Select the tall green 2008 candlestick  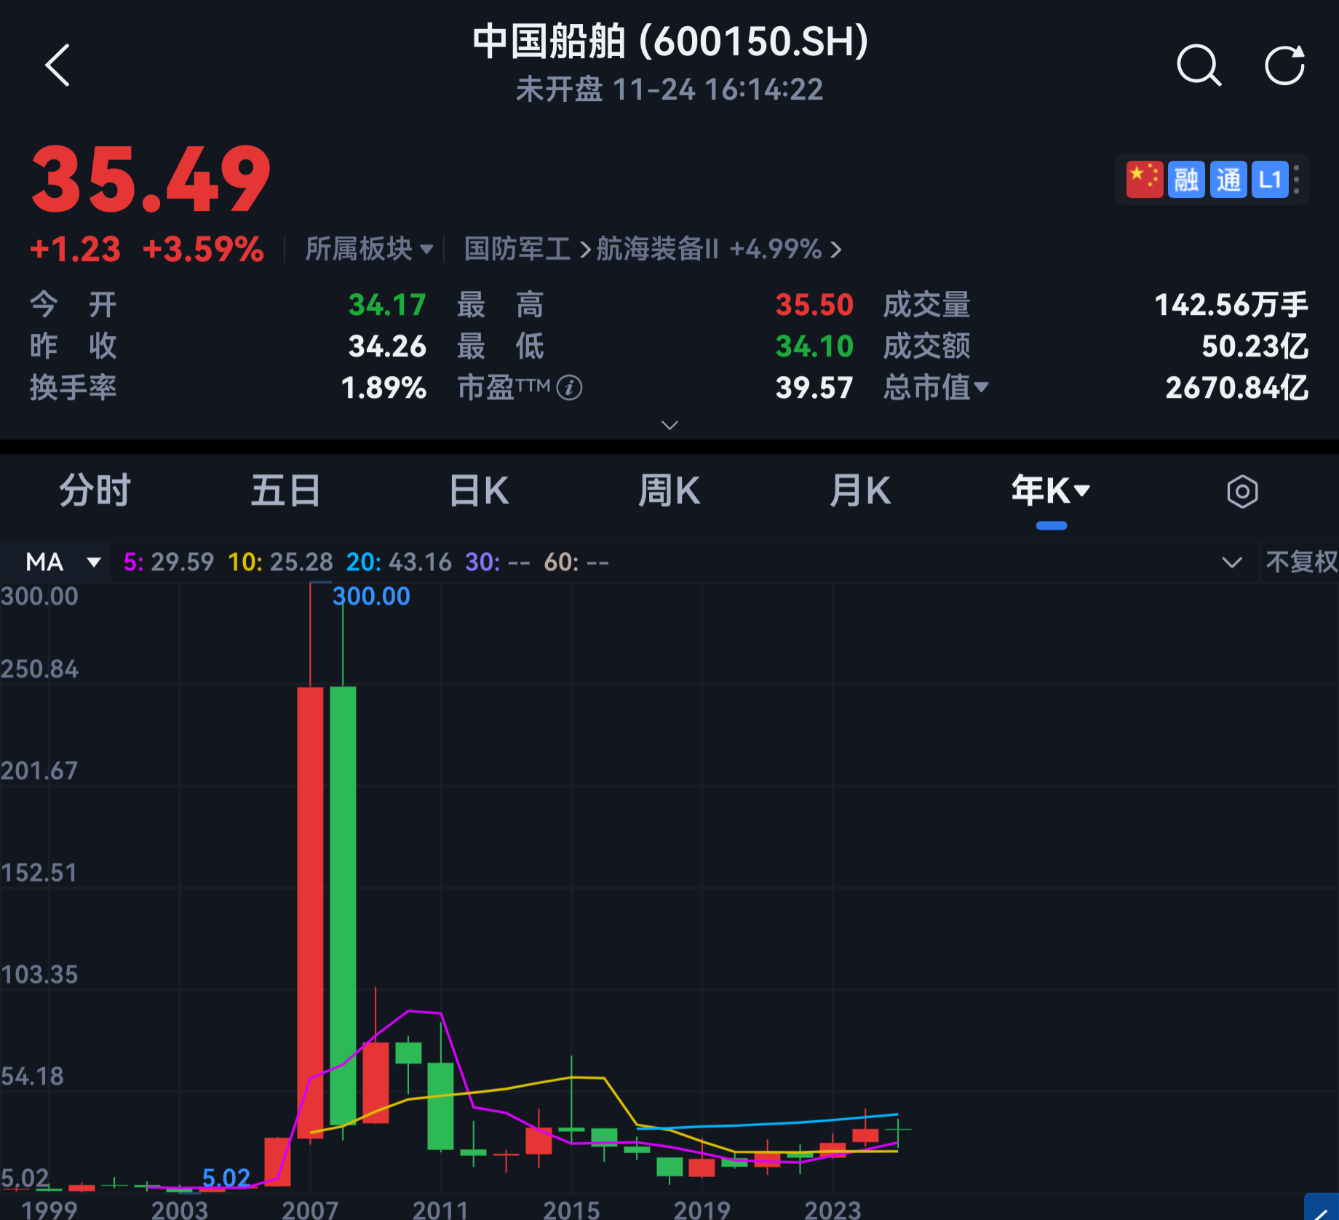click(343, 906)
